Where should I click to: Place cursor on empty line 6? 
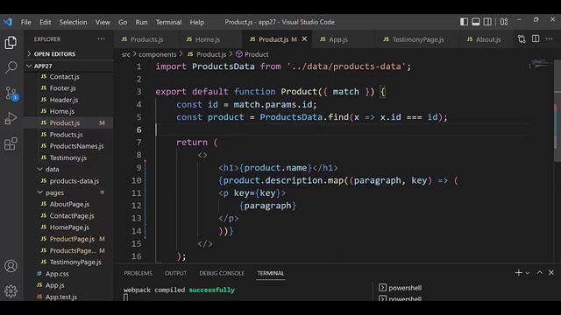click(x=342, y=129)
